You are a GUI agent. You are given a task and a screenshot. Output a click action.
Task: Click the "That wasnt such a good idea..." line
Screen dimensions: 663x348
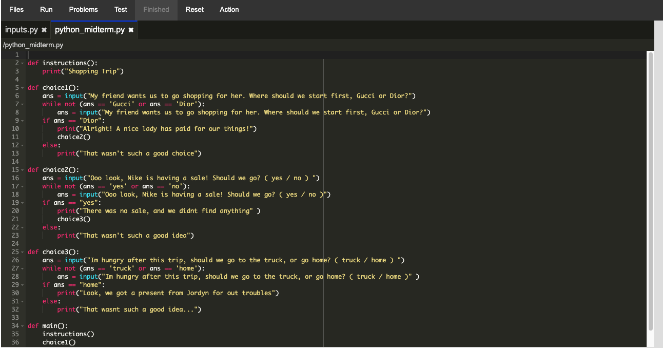click(x=129, y=310)
